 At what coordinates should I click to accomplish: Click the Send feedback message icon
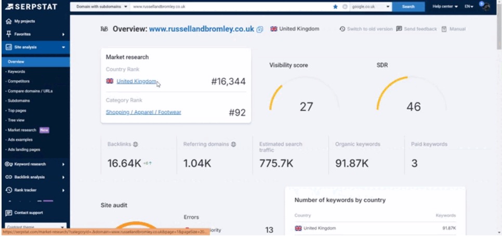point(399,29)
